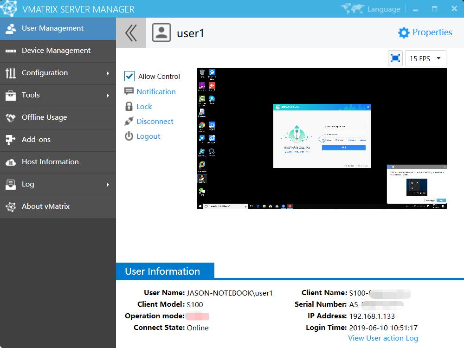Click the Device Management device icon
The image size is (464, 348).
click(x=11, y=51)
